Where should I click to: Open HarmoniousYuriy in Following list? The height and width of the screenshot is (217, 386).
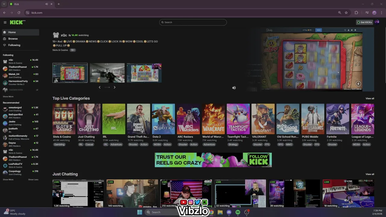pos(20,83)
